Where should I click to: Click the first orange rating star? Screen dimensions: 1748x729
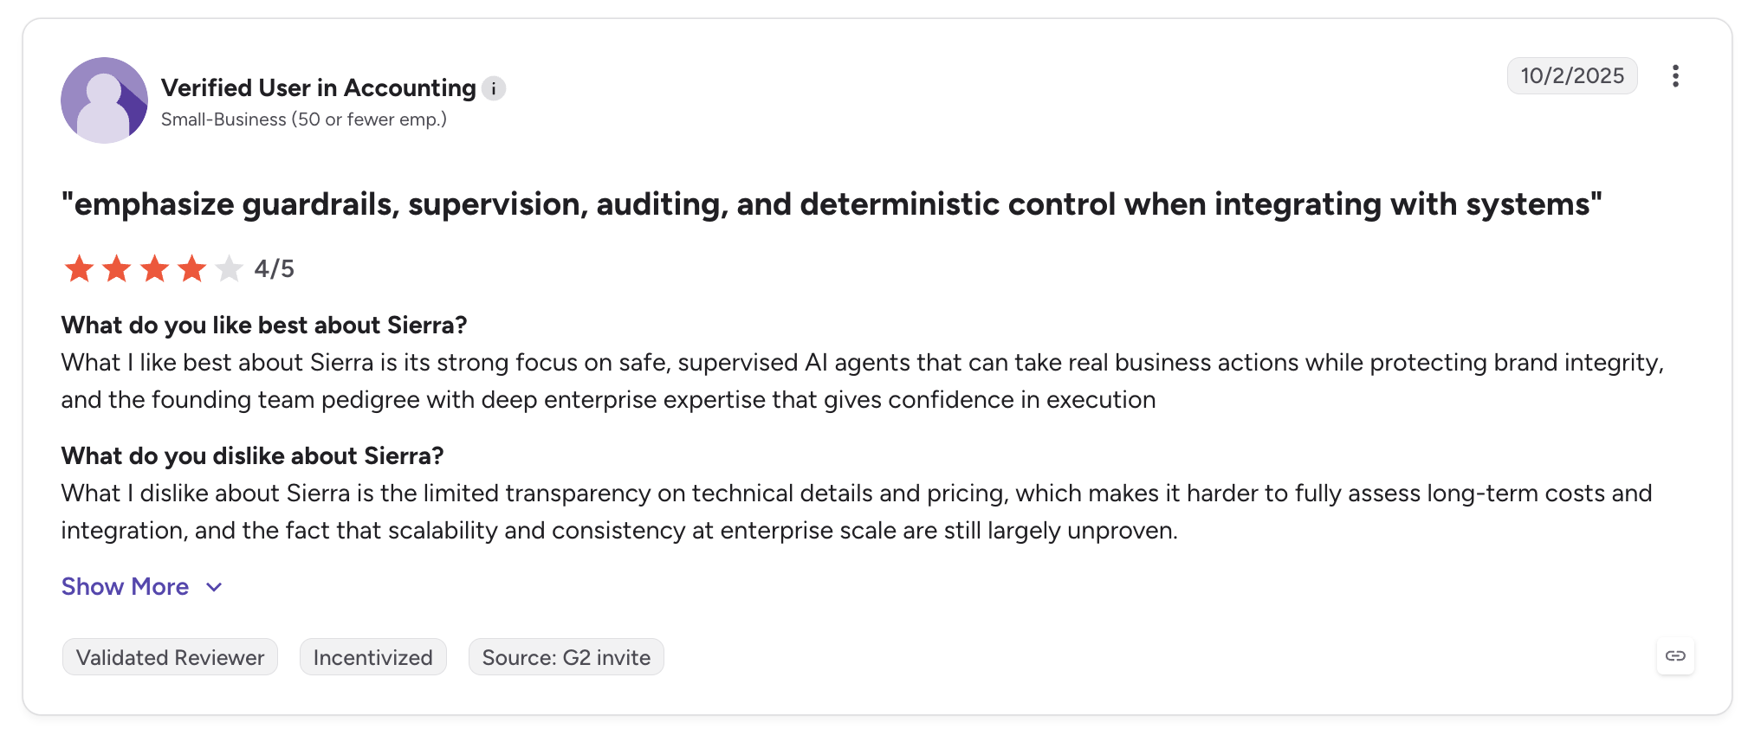coord(79,268)
